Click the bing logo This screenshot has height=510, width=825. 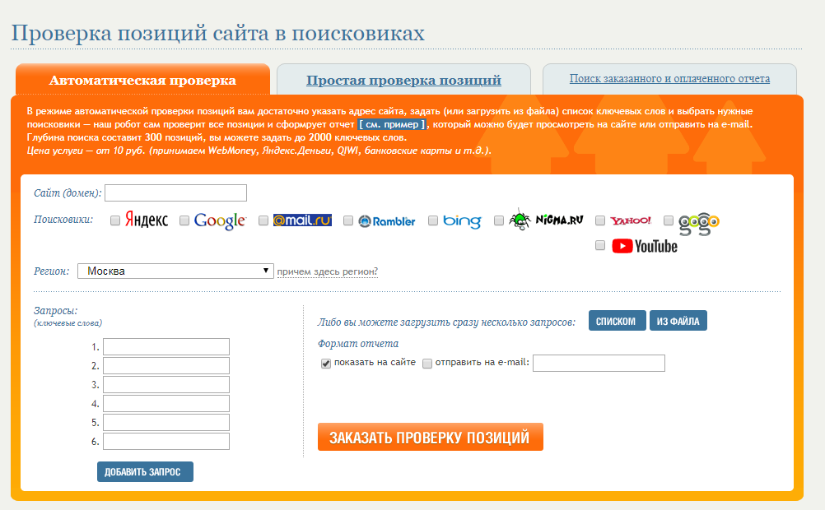pos(462,220)
